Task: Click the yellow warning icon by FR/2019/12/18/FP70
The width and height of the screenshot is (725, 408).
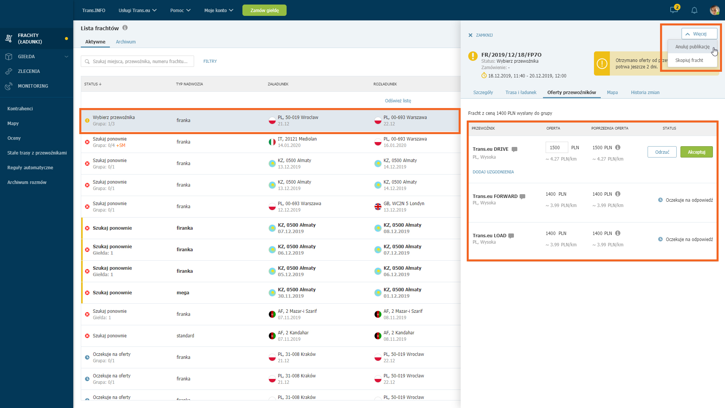Action: click(x=473, y=56)
